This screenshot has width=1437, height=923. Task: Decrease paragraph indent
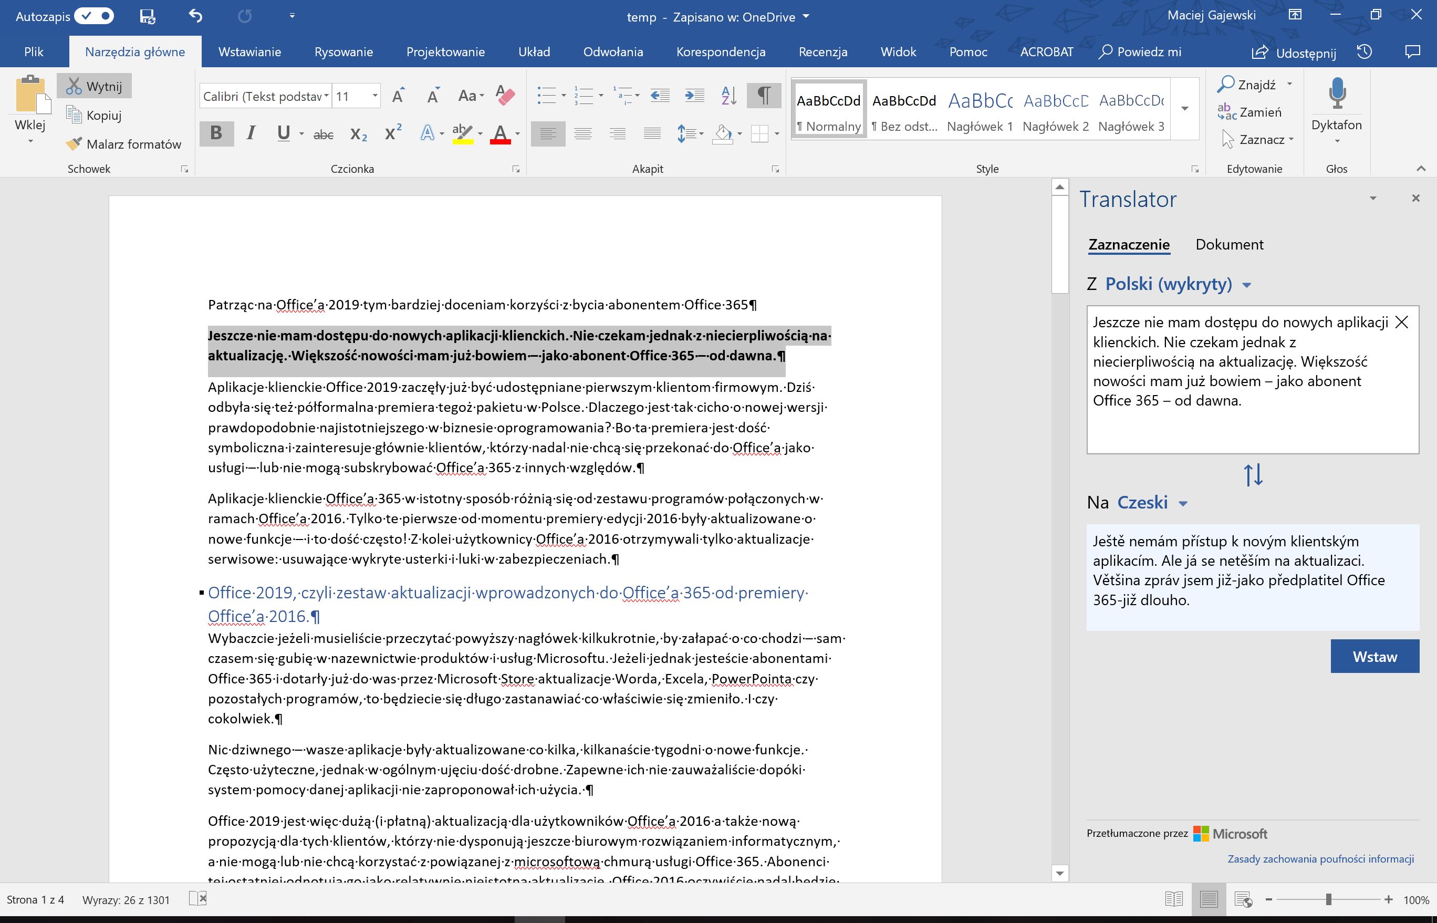(660, 95)
